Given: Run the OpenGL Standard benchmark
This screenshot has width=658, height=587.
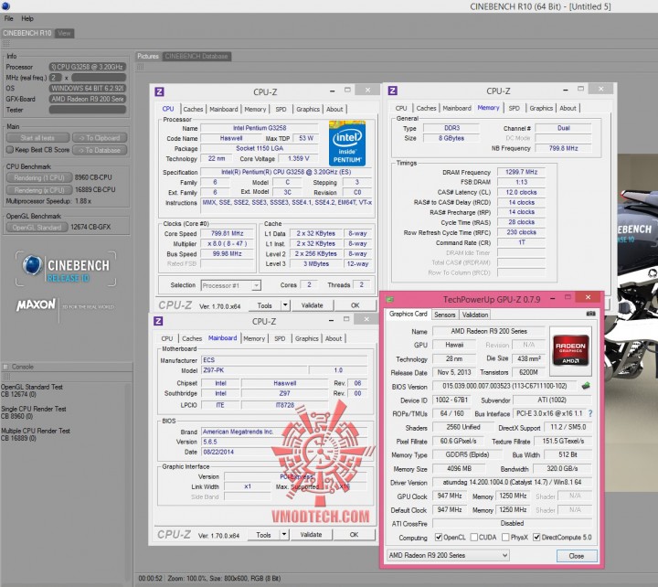Looking at the screenshot, I should (x=37, y=227).
